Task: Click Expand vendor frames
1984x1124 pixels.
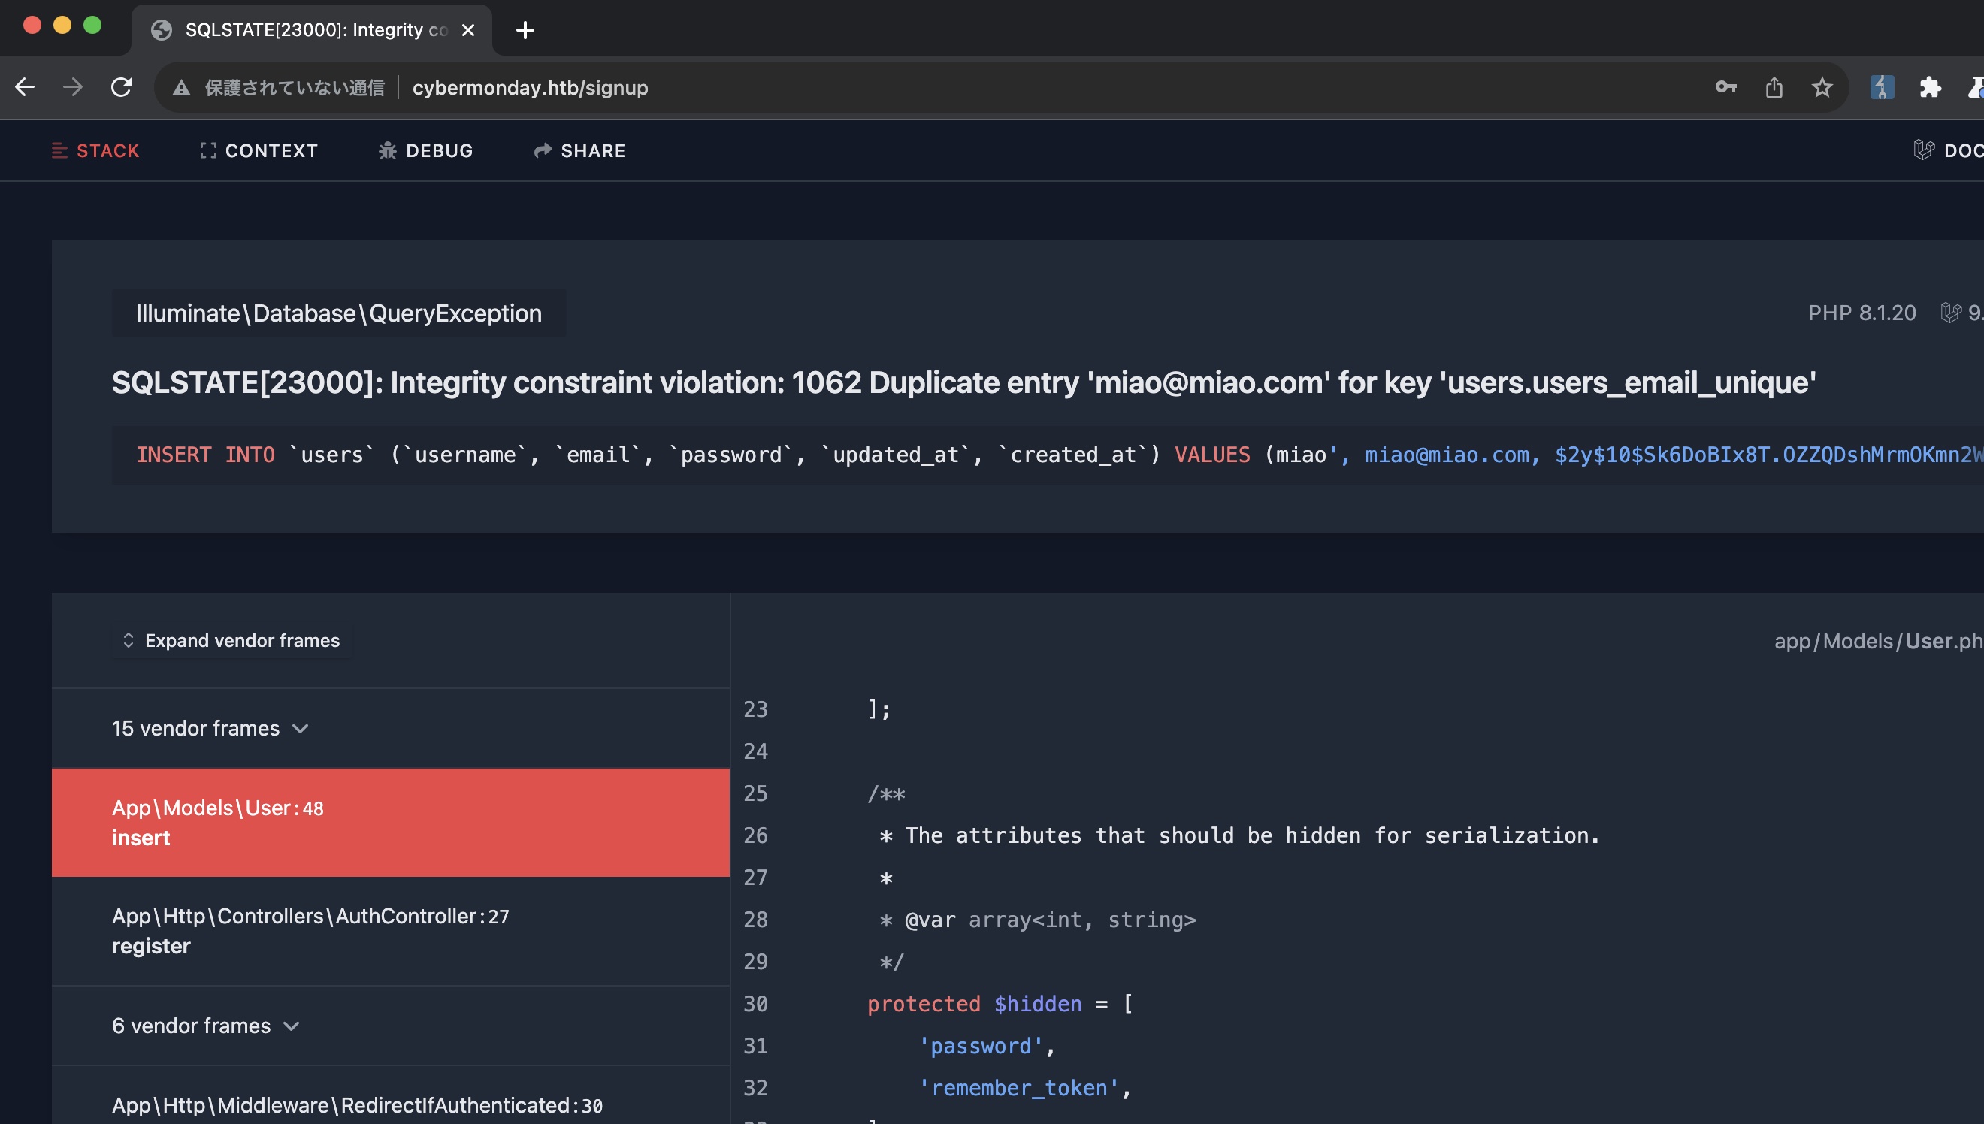Action: [x=231, y=640]
